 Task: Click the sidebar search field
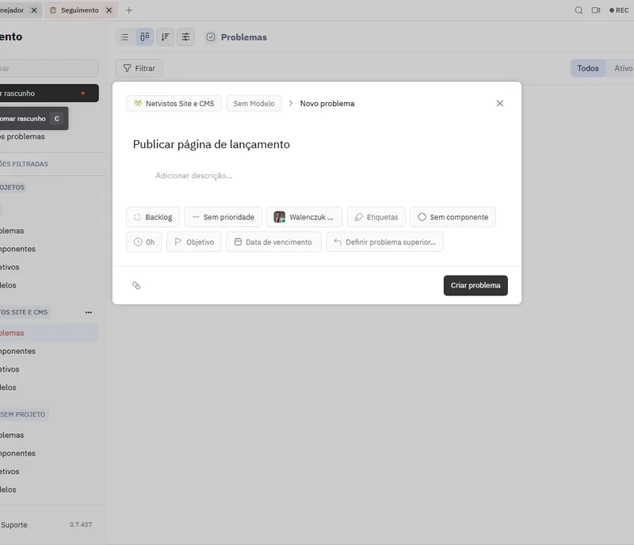[48, 68]
